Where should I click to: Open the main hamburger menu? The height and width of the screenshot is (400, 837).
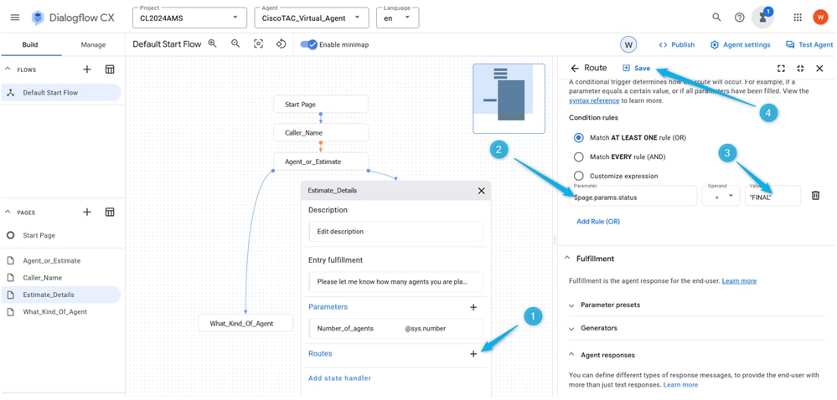tap(15, 18)
